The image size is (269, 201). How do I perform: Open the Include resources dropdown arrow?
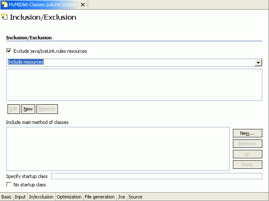[259, 63]
